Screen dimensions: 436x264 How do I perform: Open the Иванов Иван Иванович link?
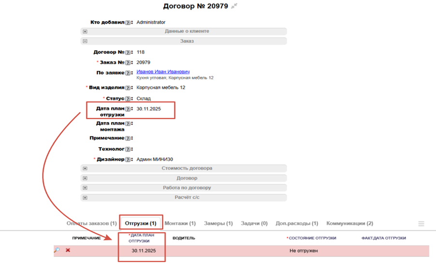coord(163,72)
